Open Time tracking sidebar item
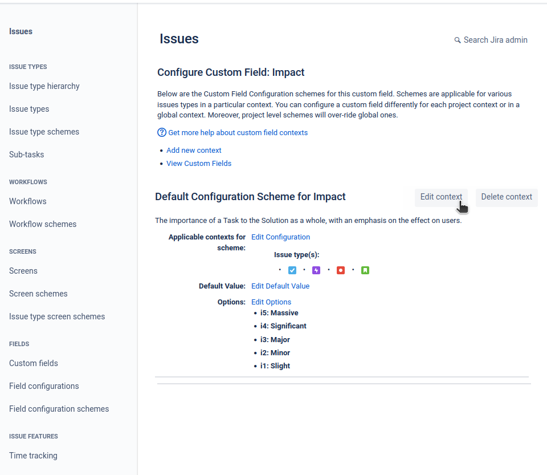 [x=33, y=456]
